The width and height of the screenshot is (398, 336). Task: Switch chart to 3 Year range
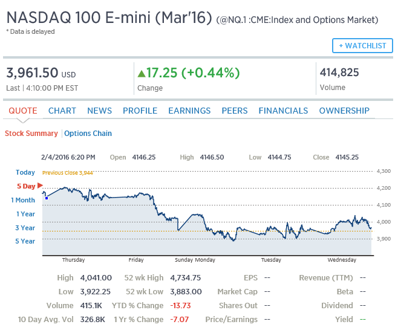point(25,228)
